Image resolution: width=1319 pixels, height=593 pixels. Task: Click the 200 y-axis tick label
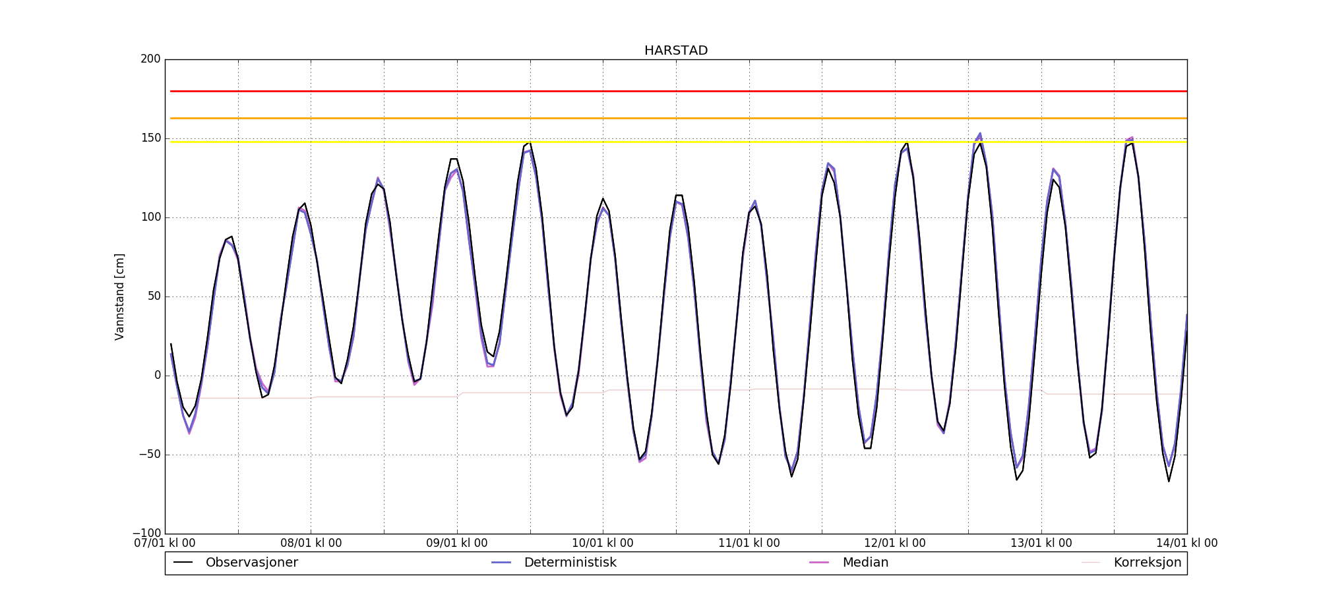(x=150, y=59)
